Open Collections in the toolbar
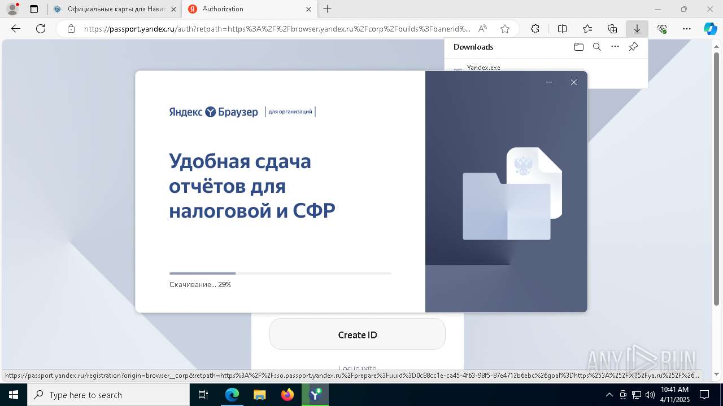Screen dimensions: 723x406 612,29
